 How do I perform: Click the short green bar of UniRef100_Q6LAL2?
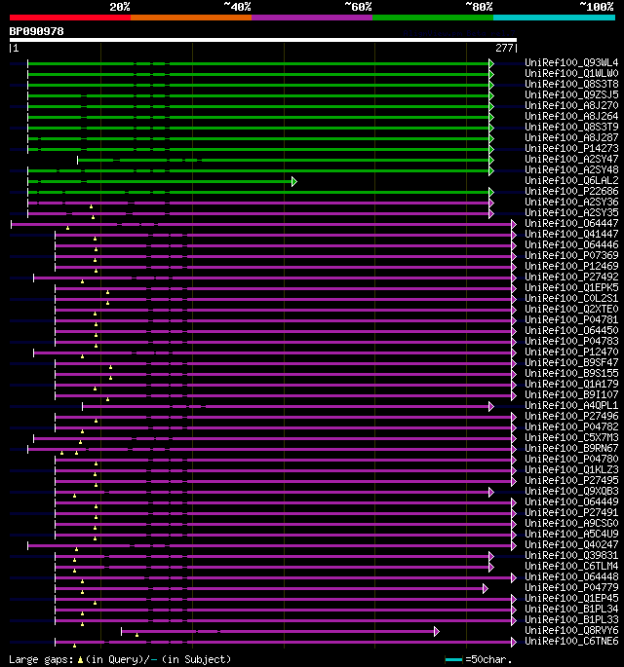click(160, 182)
